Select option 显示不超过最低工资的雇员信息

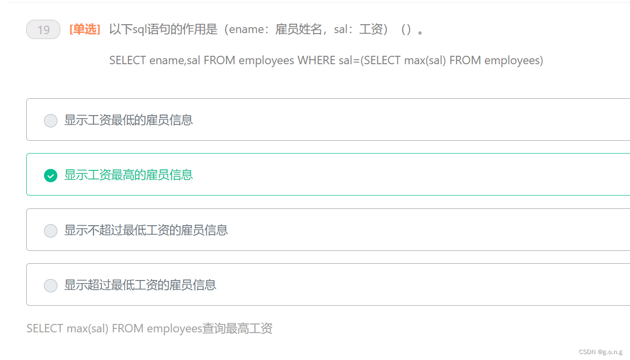point(145,230)
